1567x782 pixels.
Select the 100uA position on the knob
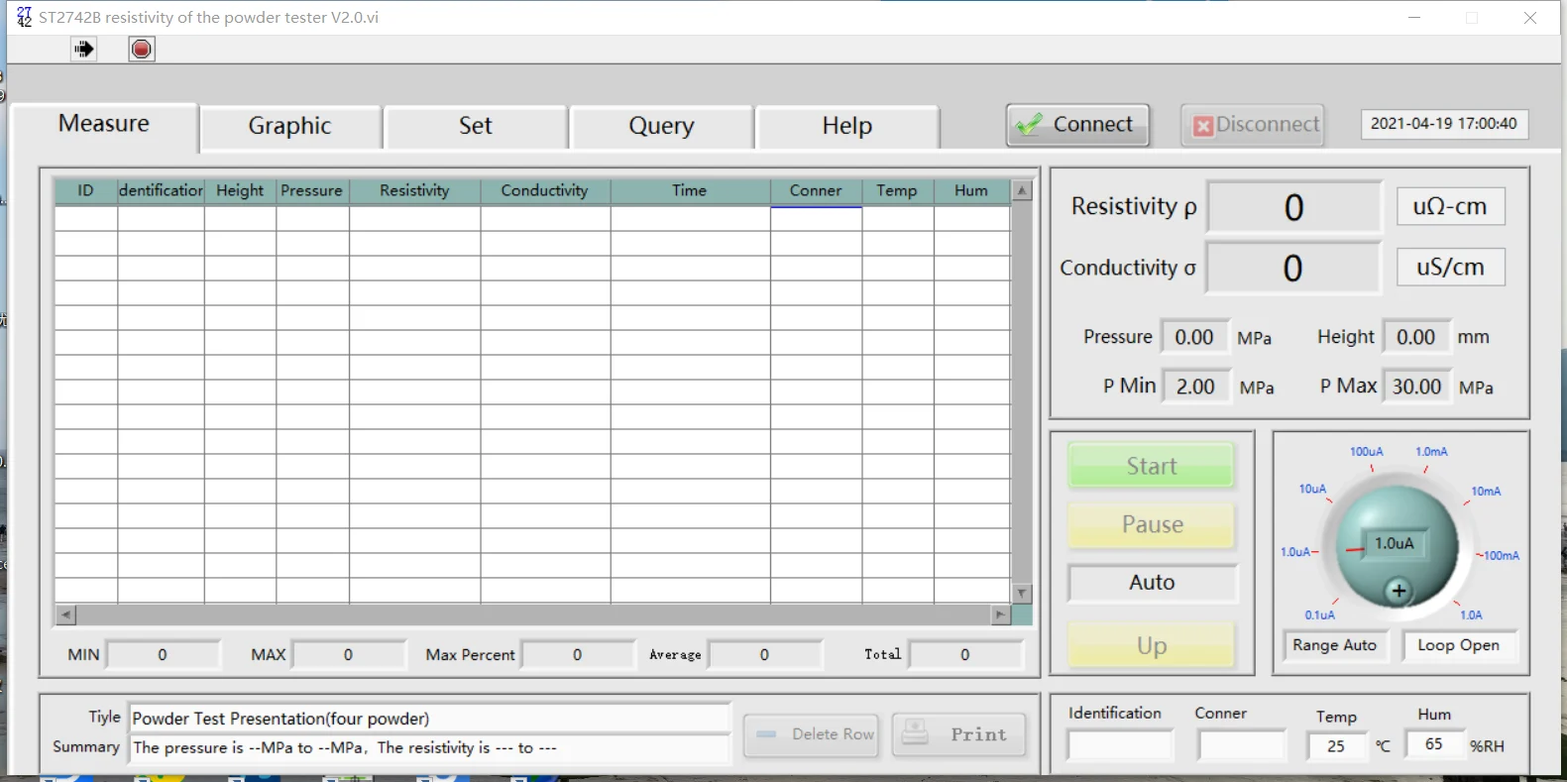(x=1367, y=452)
